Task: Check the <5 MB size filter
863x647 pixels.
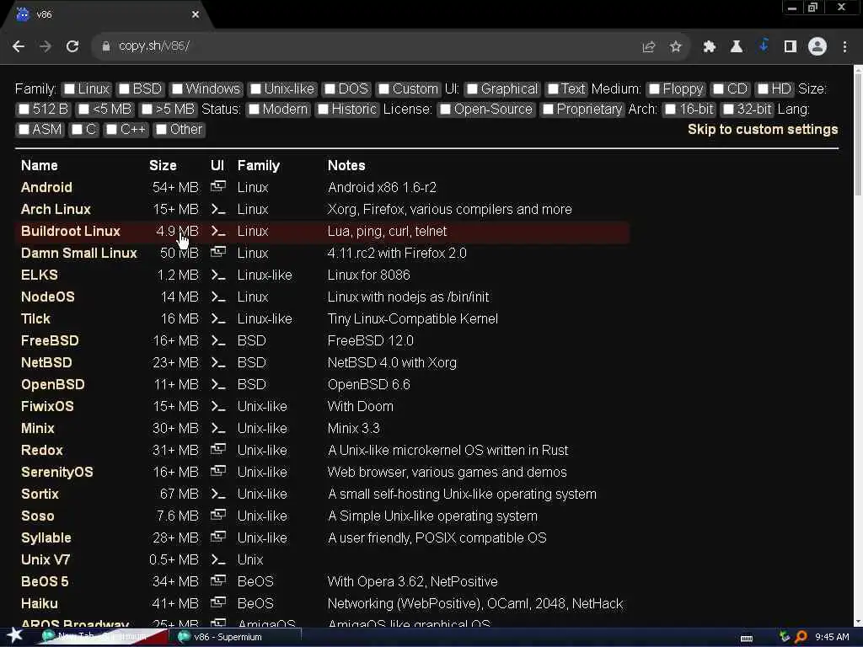Action: tap(83, 110)
